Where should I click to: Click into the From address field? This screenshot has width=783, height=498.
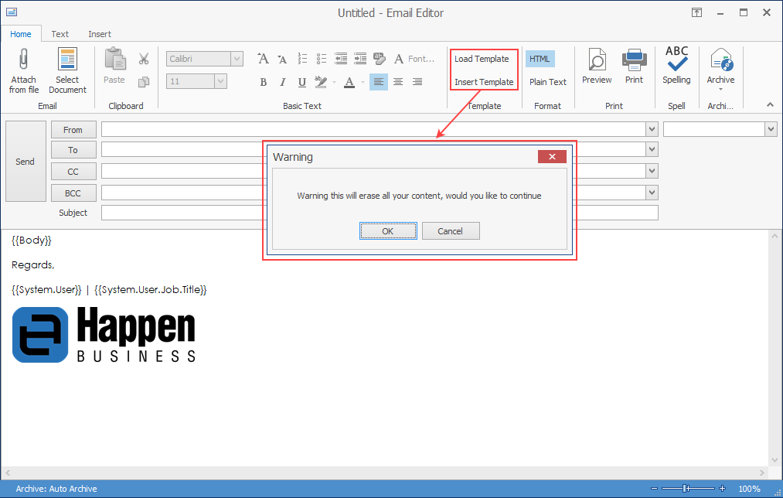coord(373,129)
